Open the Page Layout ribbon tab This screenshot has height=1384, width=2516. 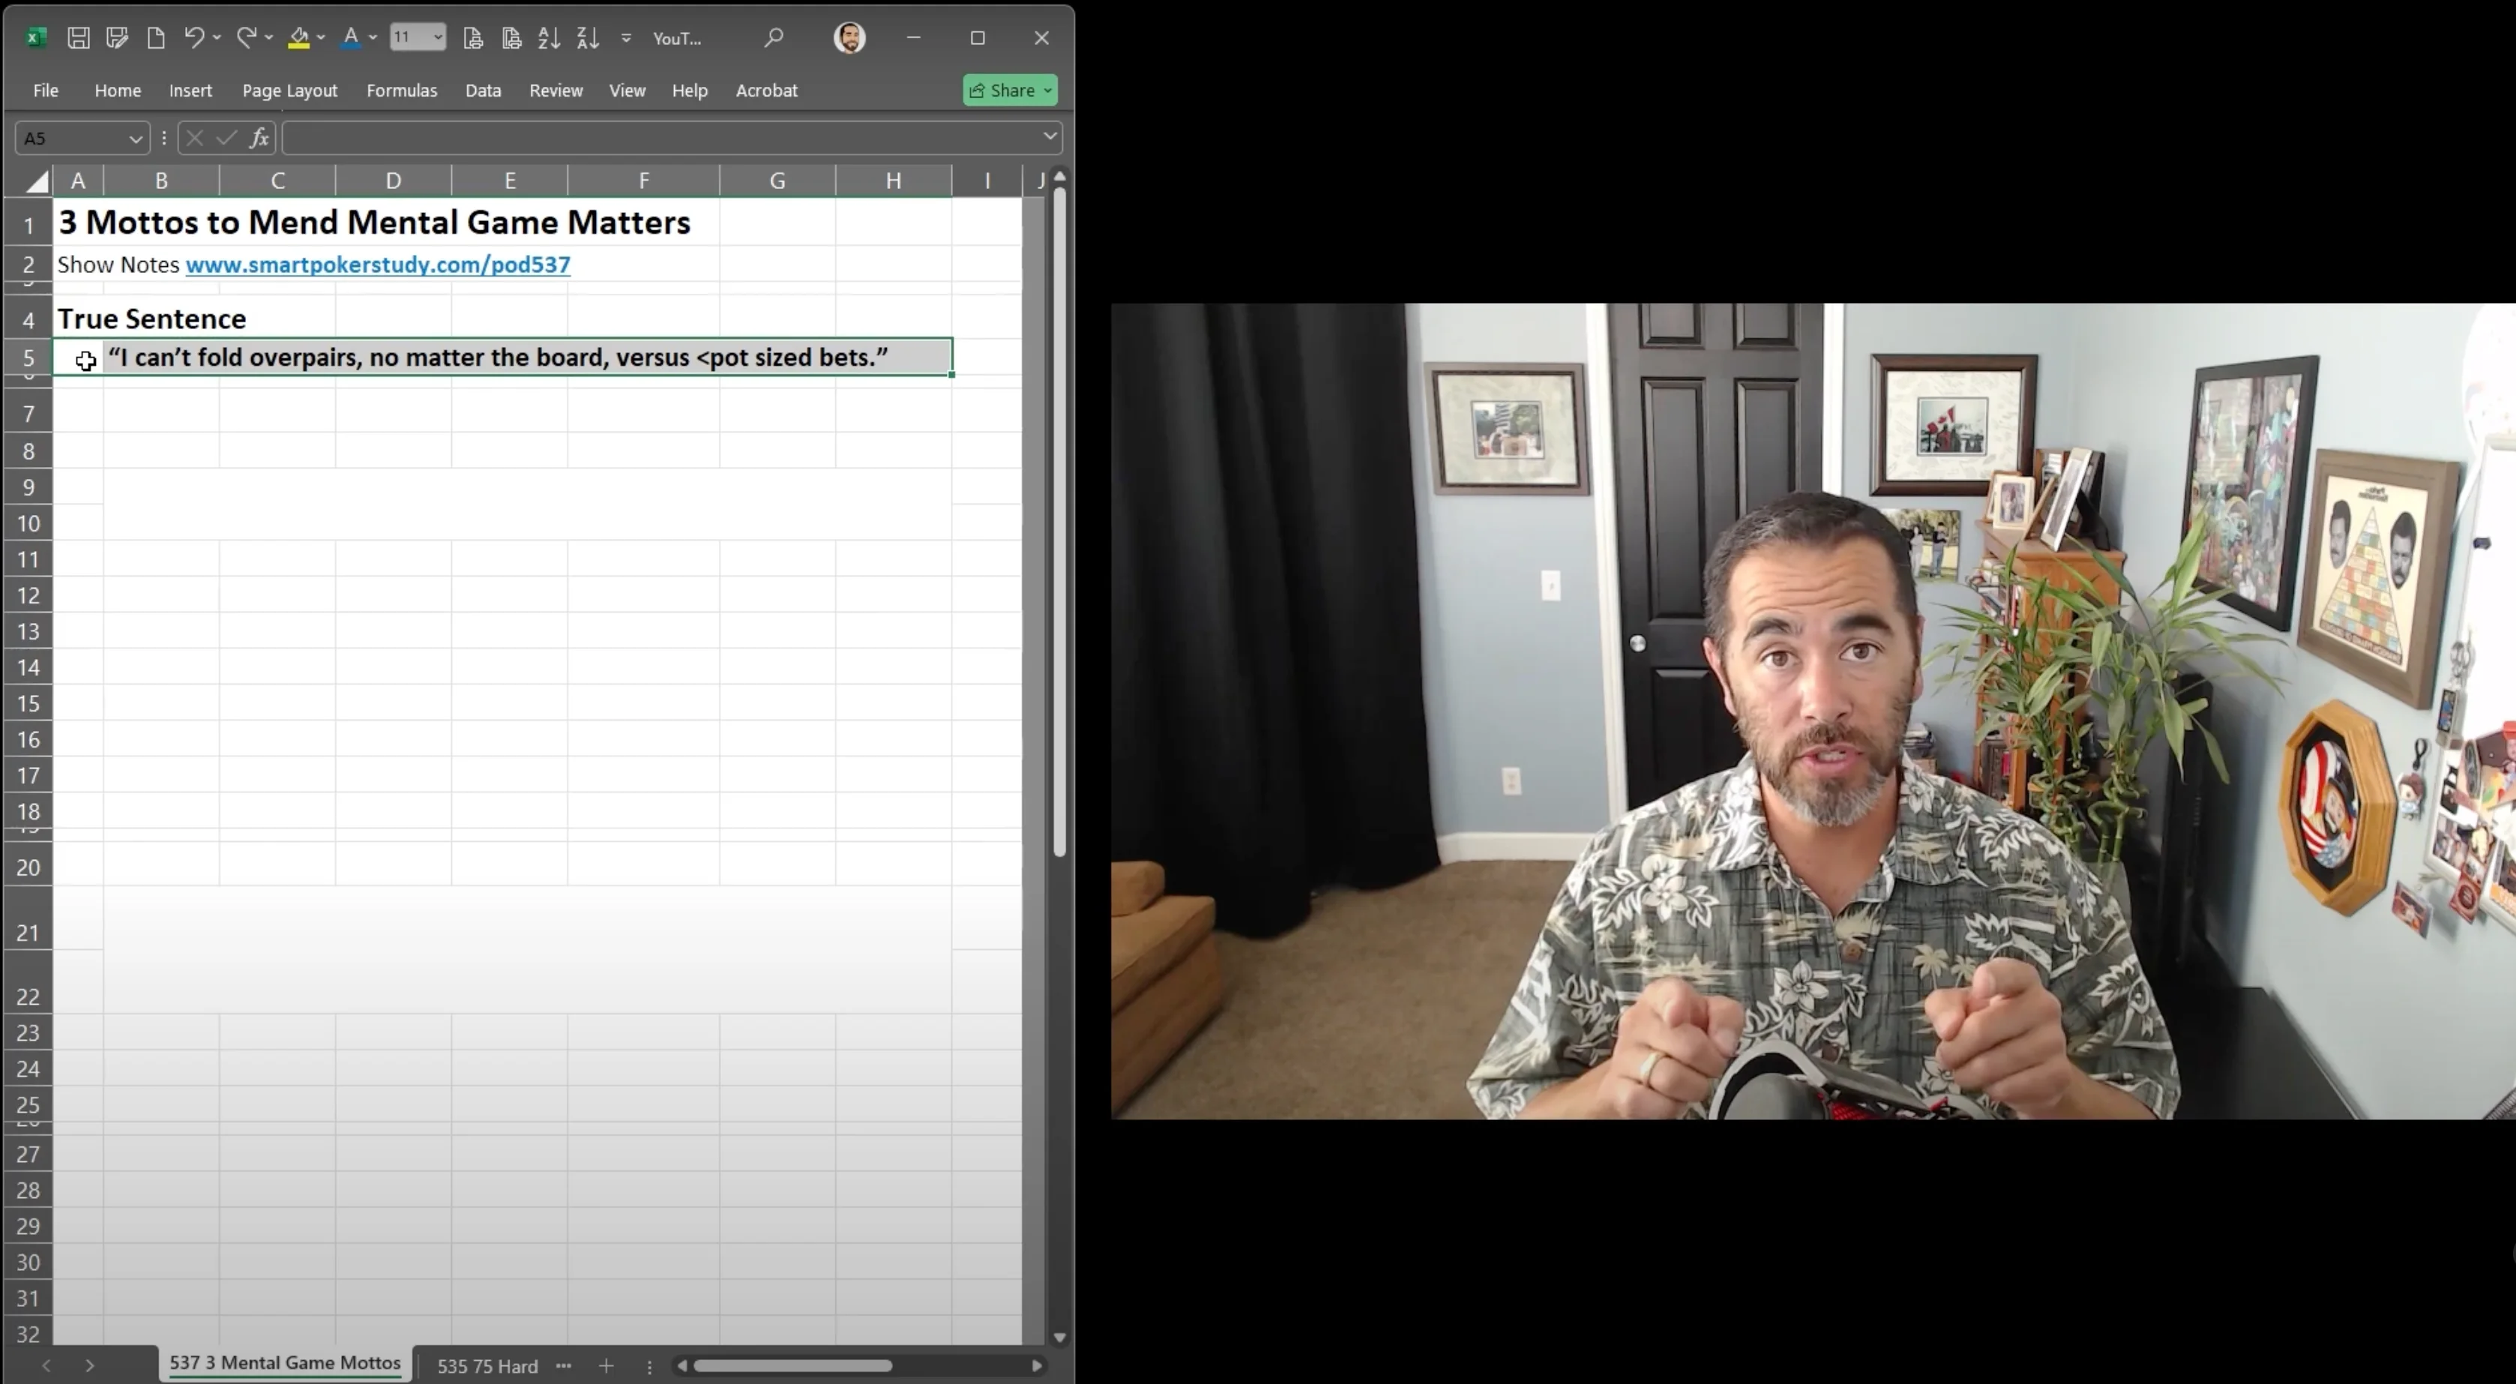point(289,90)
